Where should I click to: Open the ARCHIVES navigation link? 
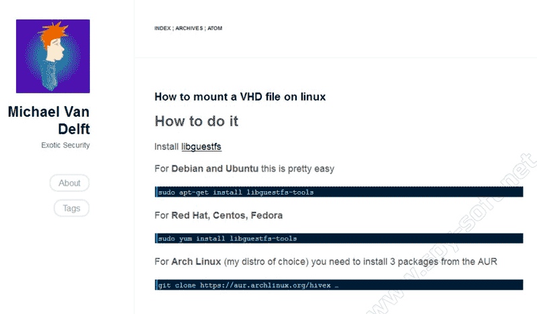[189, 29]
